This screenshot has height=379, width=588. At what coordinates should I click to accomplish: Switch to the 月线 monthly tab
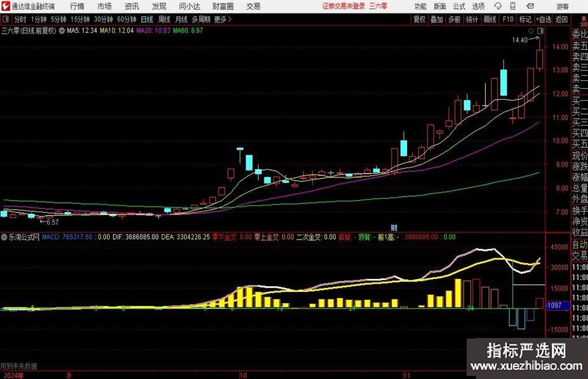[x=181, y=19]
